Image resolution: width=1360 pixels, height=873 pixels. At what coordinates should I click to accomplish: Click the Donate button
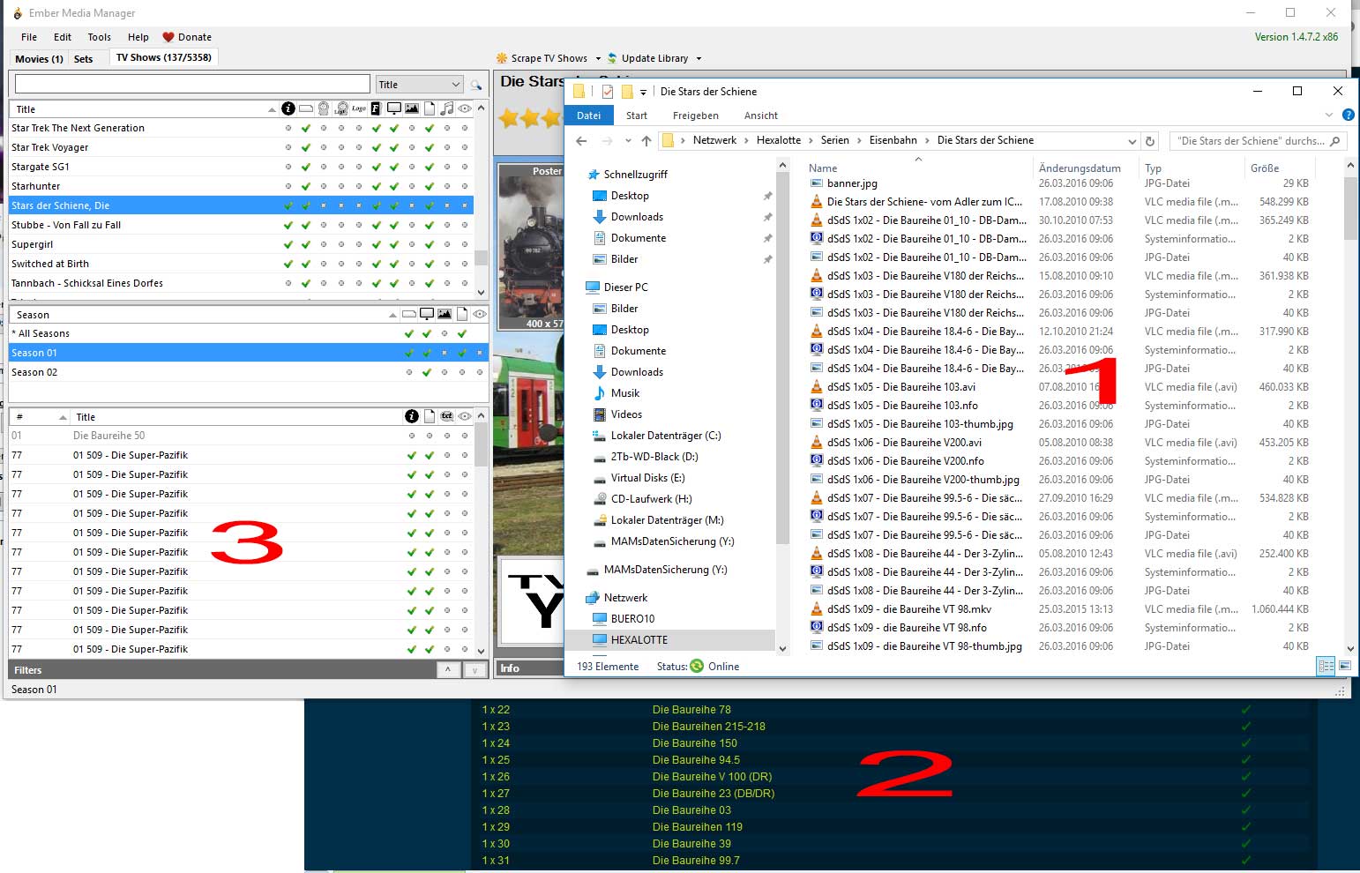(x=186, y=37)
